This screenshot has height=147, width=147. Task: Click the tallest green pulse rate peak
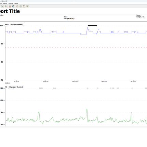click(87, 109)
